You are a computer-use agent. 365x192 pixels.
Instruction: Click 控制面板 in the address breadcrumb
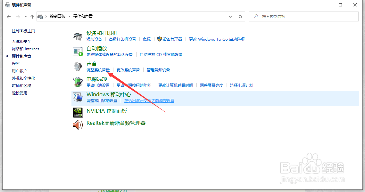click(x=57, y=16)
